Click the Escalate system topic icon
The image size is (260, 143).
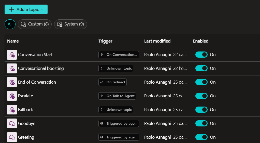coord(12,96)
